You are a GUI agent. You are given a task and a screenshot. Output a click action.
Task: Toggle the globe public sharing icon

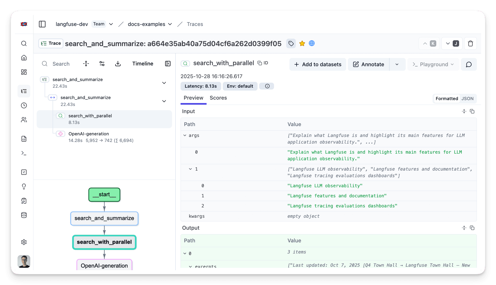click(x=312, y=43)
